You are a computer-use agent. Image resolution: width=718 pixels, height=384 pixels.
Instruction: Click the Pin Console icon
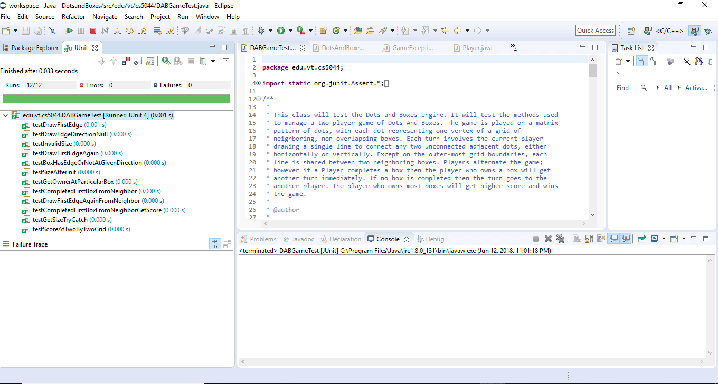pyautogui.click(x=642, y=239)
